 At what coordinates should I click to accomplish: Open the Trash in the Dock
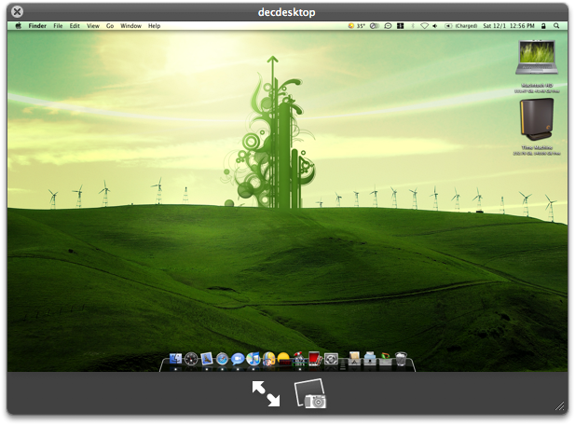tap(401, 359)
